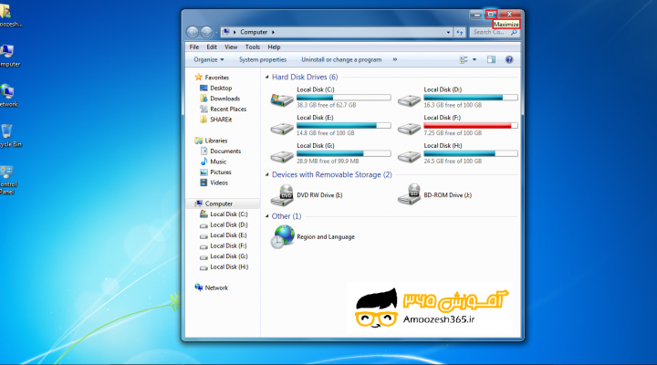Select Libraries in navigation pane

[x=211, y=141]
